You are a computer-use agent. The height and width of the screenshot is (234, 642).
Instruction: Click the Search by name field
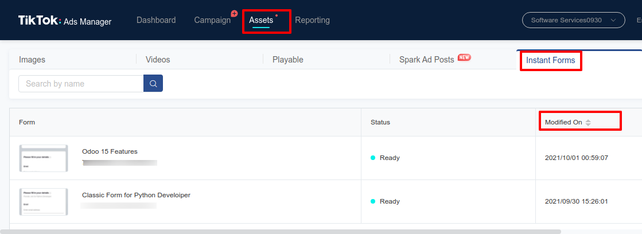(81, 84)
